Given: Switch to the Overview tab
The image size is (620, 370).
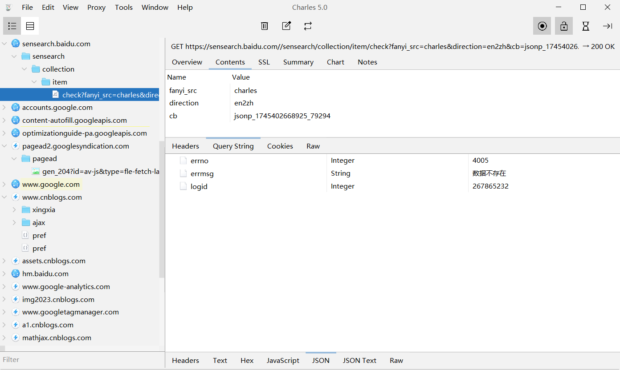Looking at the screenshot, I should point(187,62).
